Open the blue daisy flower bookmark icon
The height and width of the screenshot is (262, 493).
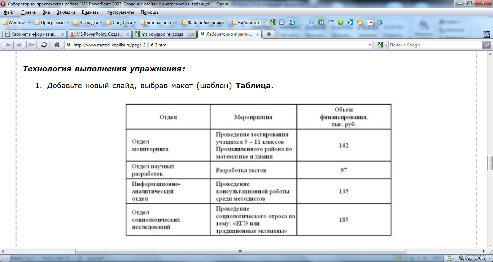click(x=379, y=22)
